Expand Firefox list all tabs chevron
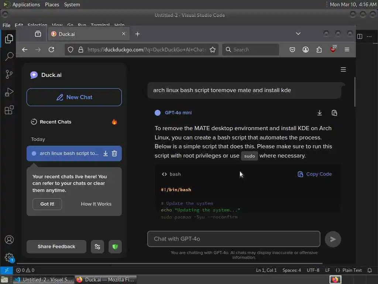 tap(298, 34)
